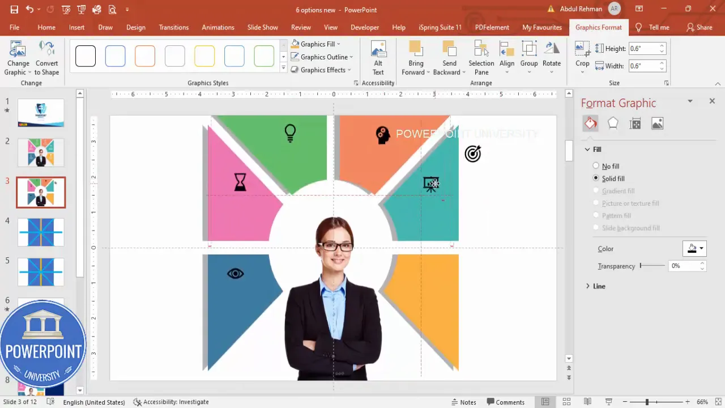The height and width of the screenshot is (408, 725).
Task: Apply the yellow outline graphics style
Action: (x=204, y=56)
